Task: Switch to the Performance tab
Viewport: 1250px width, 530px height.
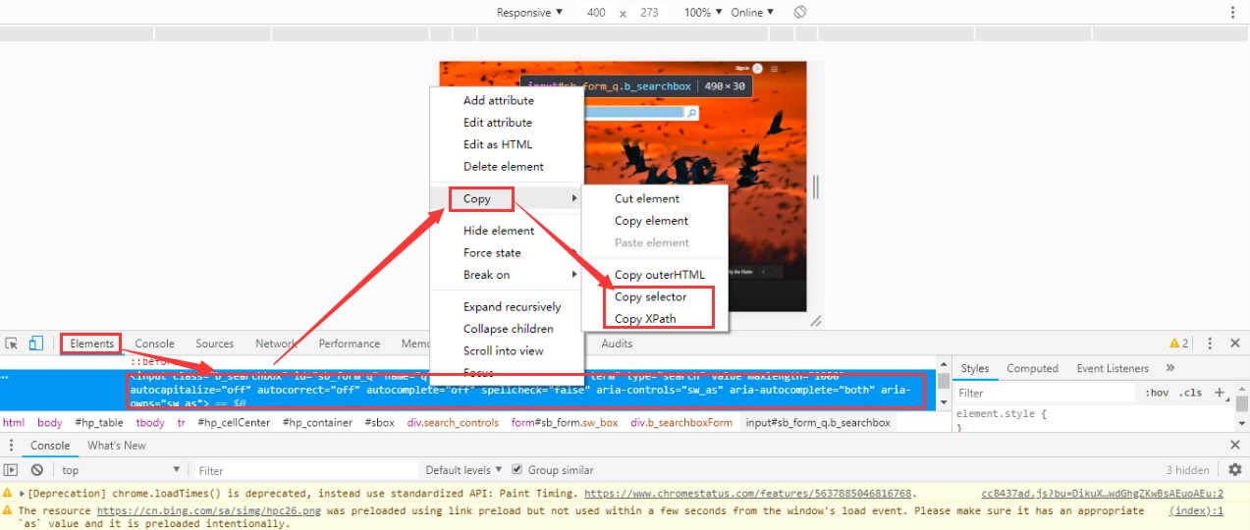Action: pyautogui.click(x=350, y=344)
